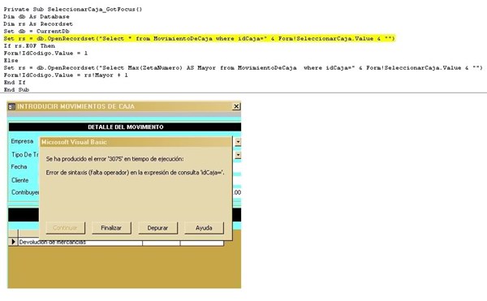
Task: Click the Dim rs As Recordset line
Action: coord(38,24)
